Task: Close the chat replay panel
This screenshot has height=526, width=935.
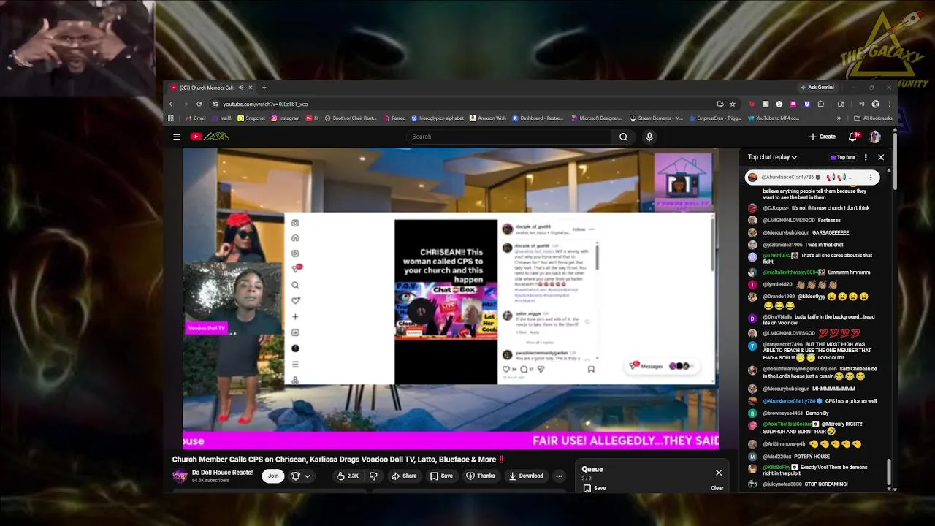Action: point(881,157)
